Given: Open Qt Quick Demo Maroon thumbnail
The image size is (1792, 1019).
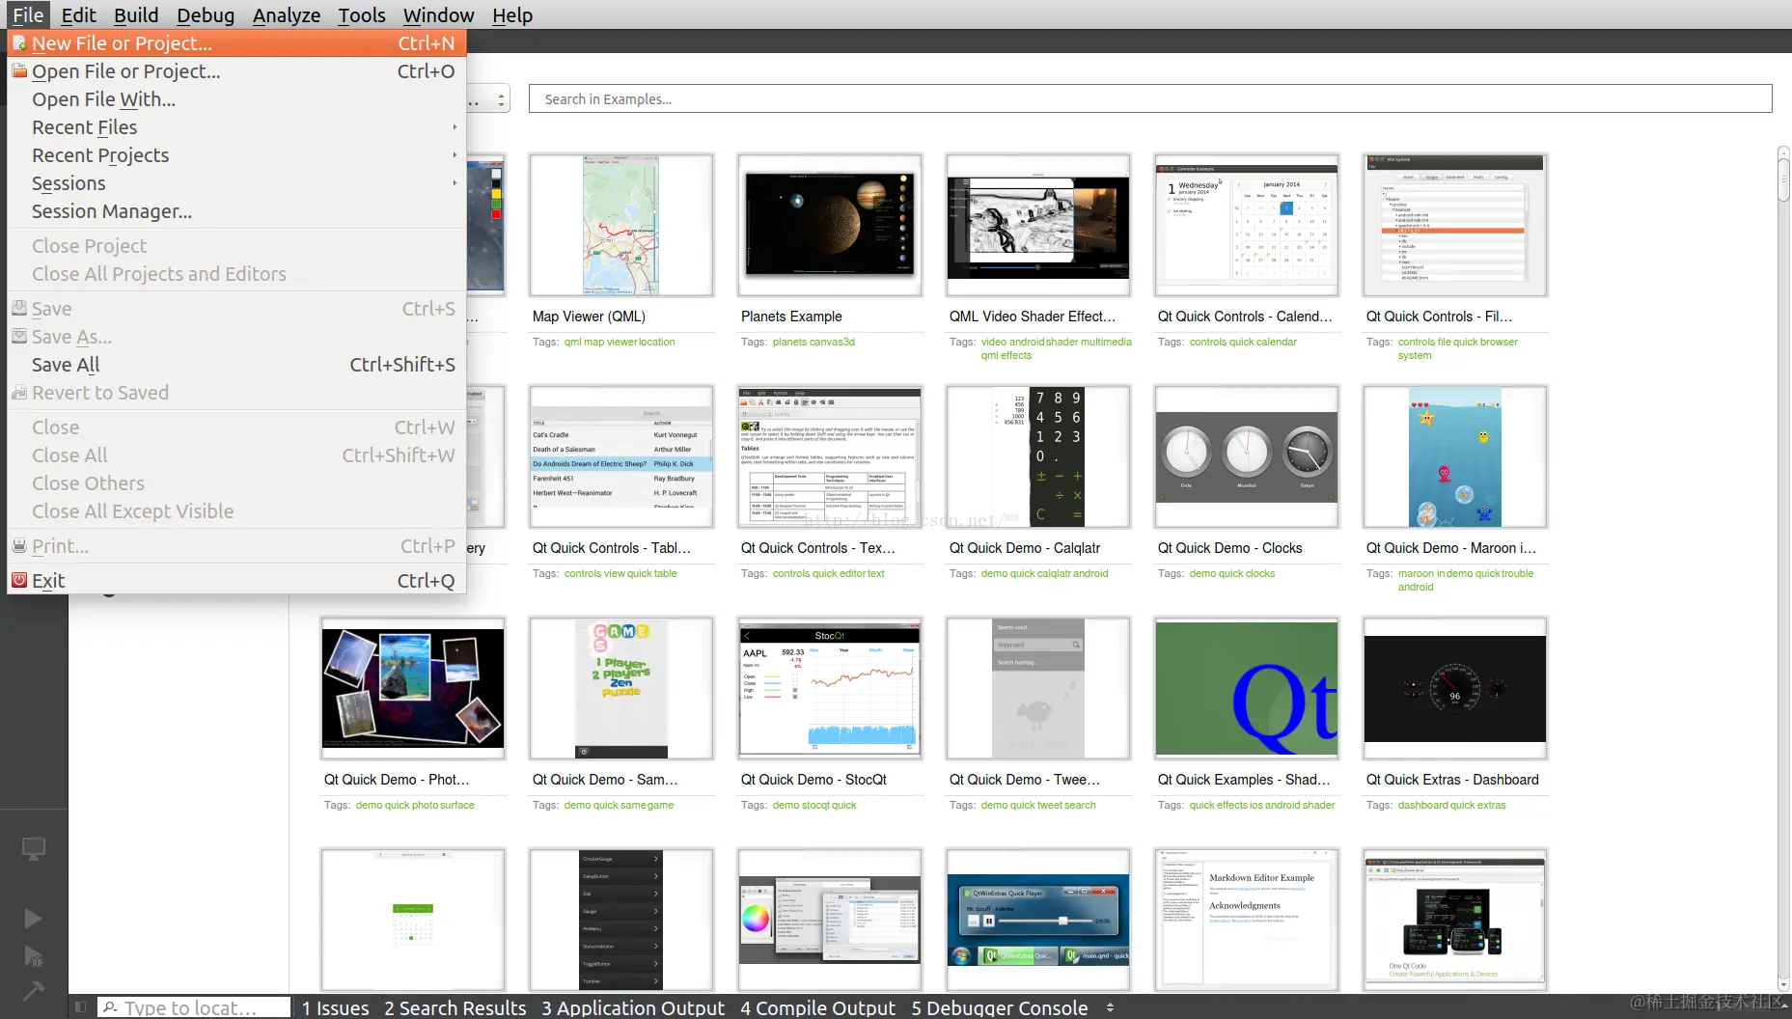Looking at the screenshot, I should [x=1455, y=456].
